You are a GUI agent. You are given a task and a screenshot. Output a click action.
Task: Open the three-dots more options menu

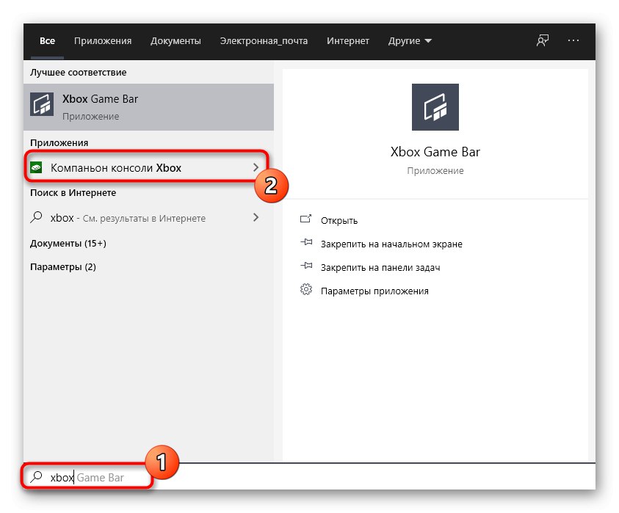(x=573, y=41)
